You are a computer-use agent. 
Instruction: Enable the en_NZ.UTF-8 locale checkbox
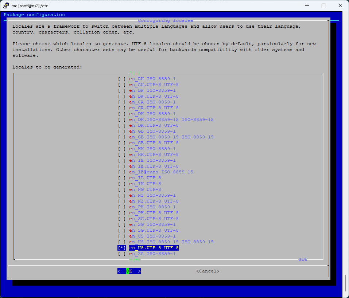click(x=122, y=201)
